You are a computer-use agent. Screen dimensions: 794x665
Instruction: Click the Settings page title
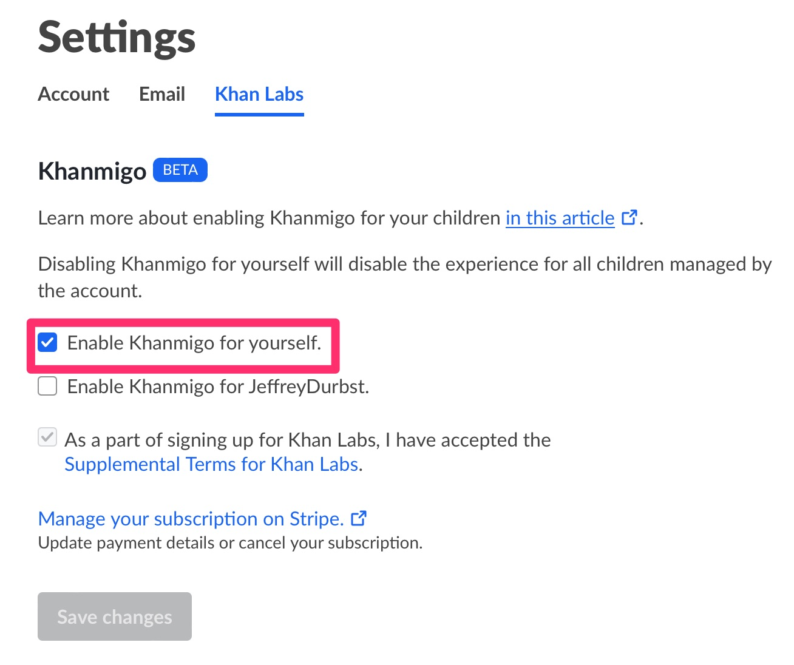tap(117, 38)
